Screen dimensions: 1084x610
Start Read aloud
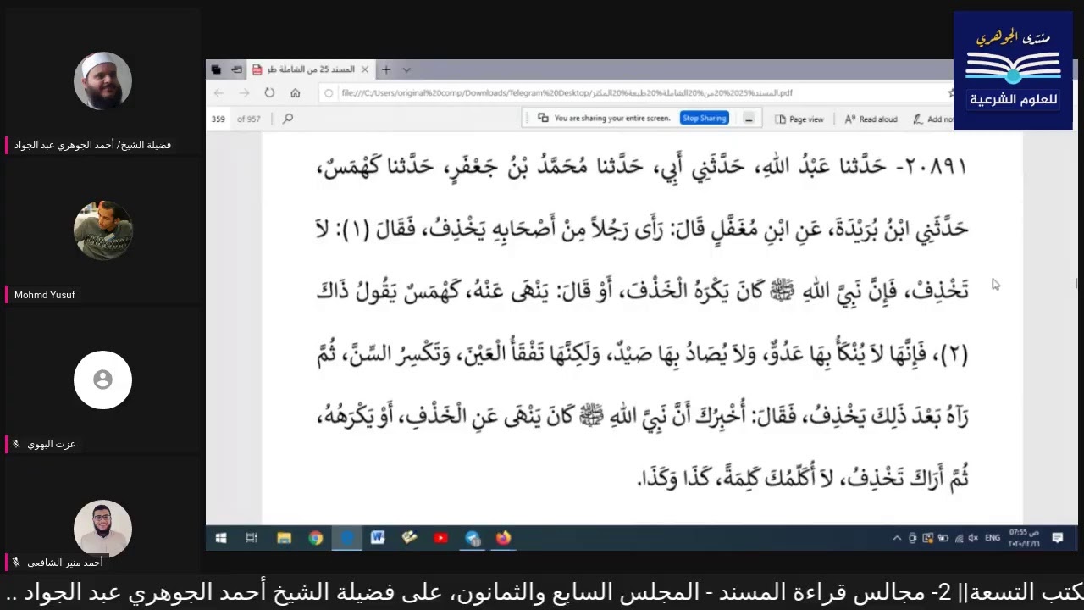pyautogui.click(x=871, y=119)
